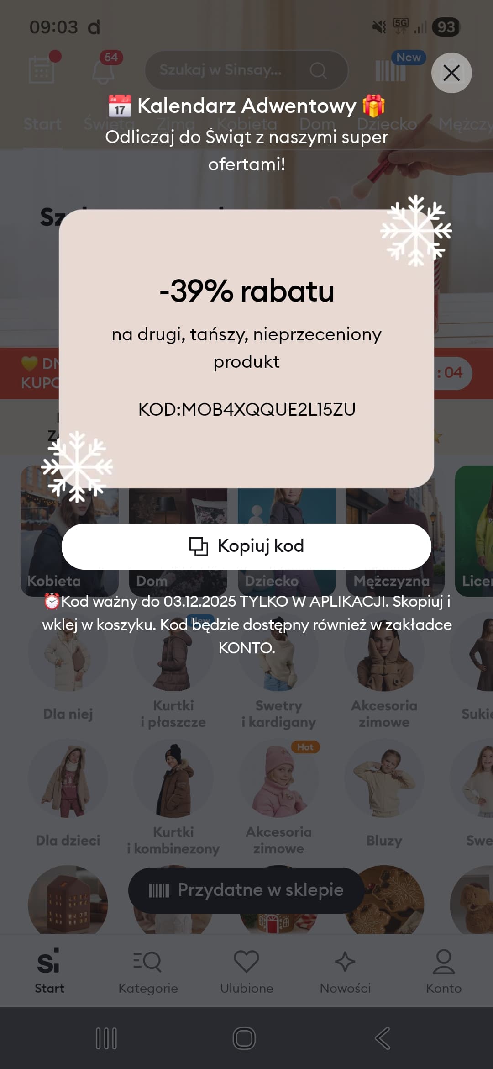This screenshot has height=1069, width=493.
Task: Tap the Android back navigation button
Action: [383, 1038]
